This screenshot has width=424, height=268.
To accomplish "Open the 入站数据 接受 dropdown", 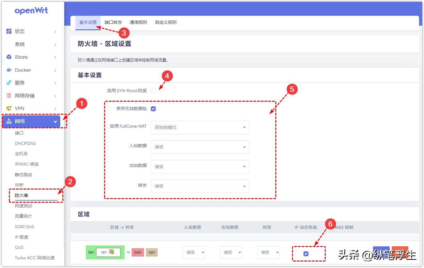I will click(x=200, y=147).
